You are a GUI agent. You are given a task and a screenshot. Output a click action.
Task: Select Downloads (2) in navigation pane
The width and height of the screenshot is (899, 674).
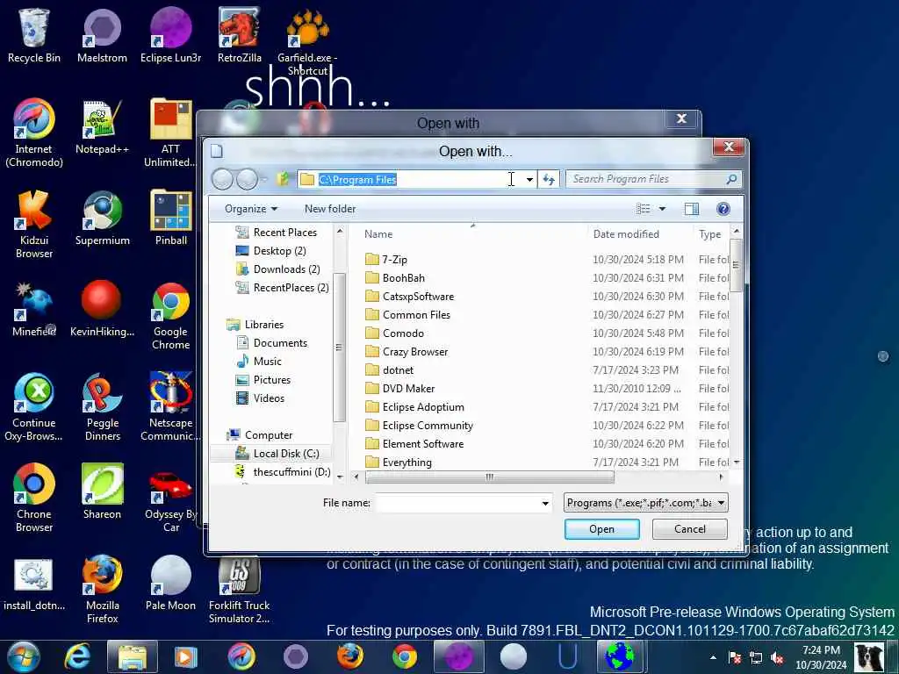point(278,269)
